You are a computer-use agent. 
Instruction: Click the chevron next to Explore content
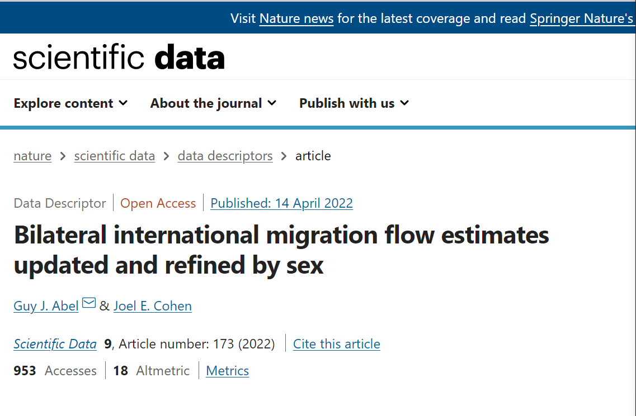pyautogui.click(x=124, y=103)
